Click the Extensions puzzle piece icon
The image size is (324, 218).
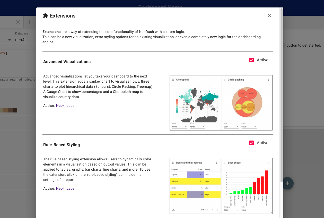coord(46,16)
